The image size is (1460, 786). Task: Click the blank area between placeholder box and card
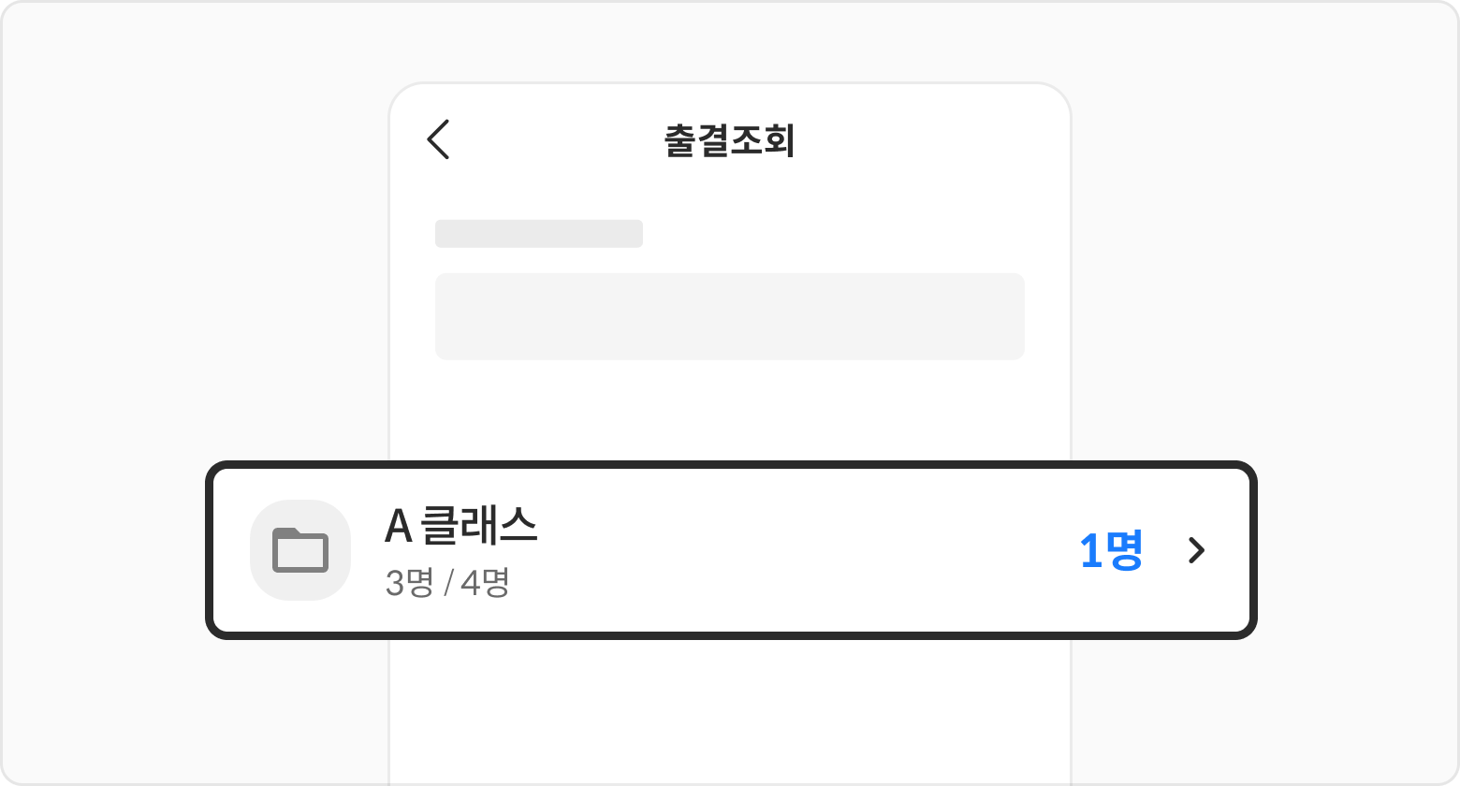click(x=729, y=412)
